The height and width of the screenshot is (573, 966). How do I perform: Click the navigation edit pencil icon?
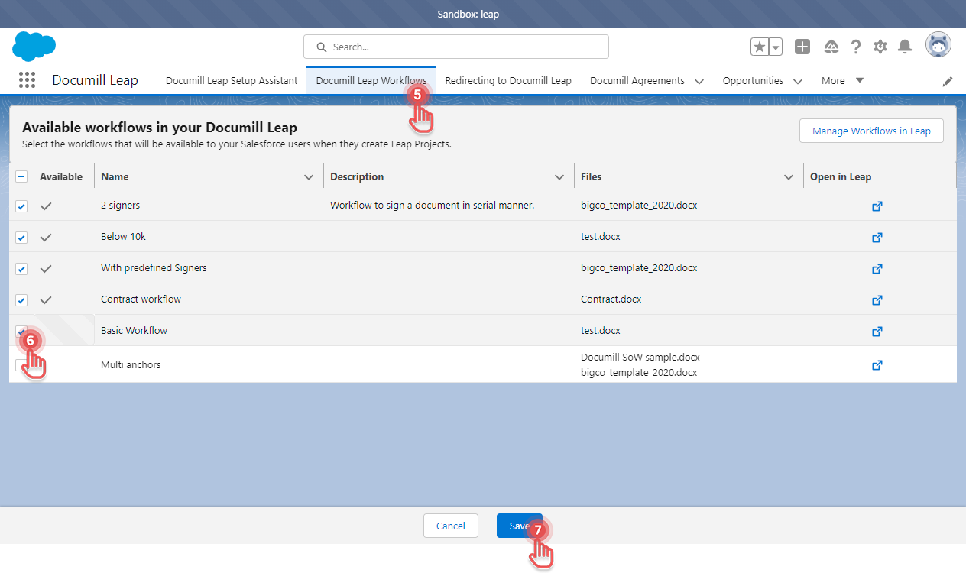point(948,81)
